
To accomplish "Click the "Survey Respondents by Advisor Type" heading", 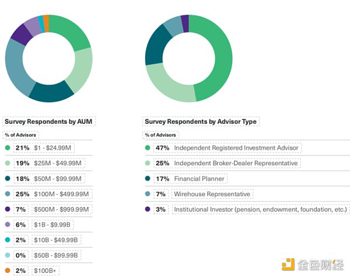I will [201, 122].
